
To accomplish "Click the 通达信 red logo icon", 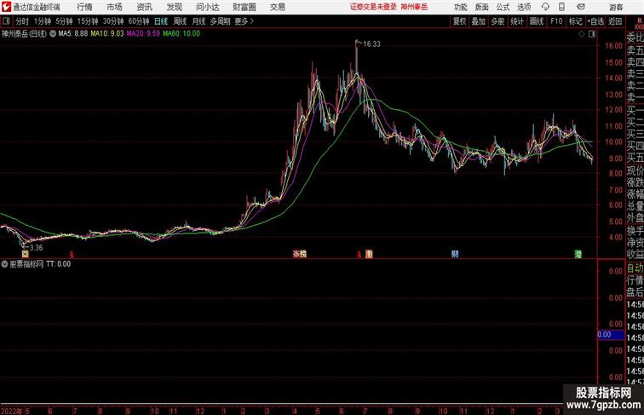I will 6,7.
